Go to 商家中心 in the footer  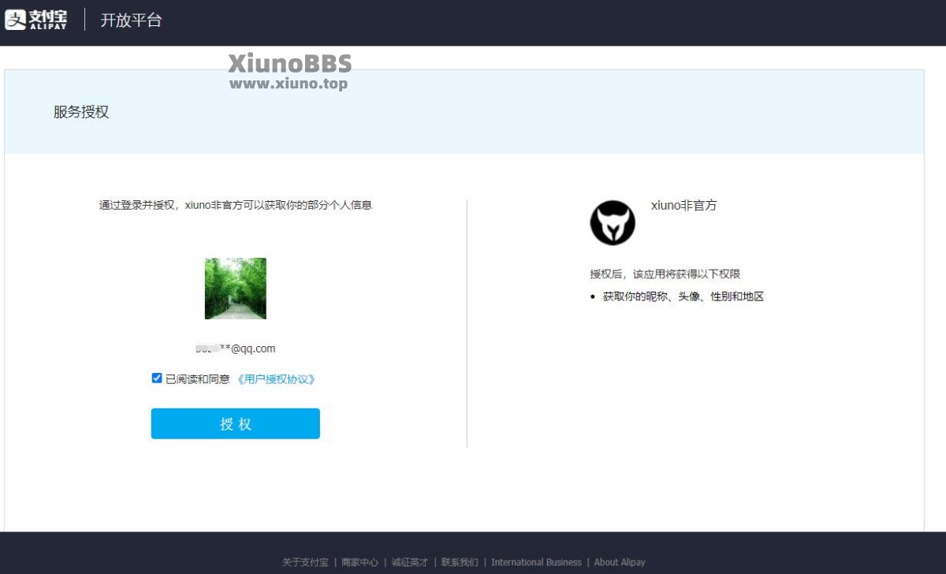360,562
